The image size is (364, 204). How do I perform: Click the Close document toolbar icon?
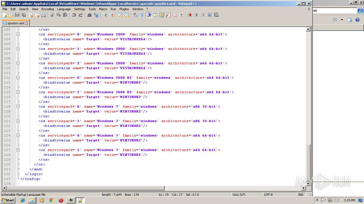tap(30, 15)
